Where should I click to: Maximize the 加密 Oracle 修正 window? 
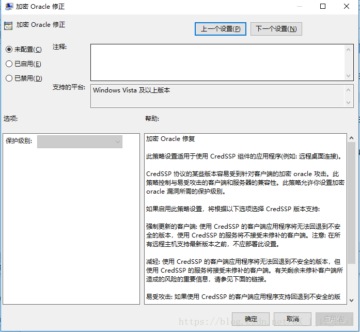point(323,6)
